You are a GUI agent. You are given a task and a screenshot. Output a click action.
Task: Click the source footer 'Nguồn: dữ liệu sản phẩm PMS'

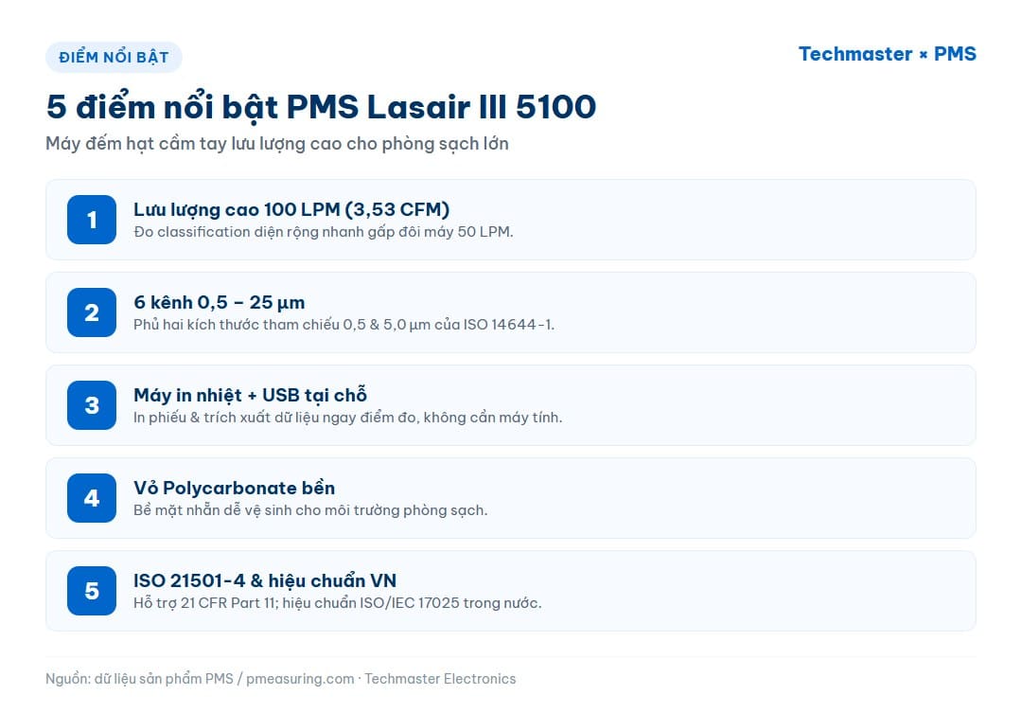pos(139,678)
